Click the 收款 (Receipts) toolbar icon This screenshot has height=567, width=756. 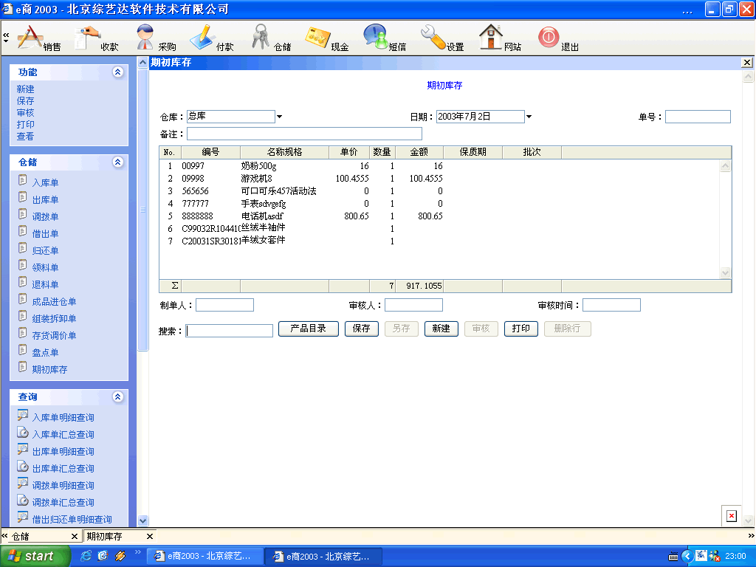pyautogui.click(x=89, y=37)
